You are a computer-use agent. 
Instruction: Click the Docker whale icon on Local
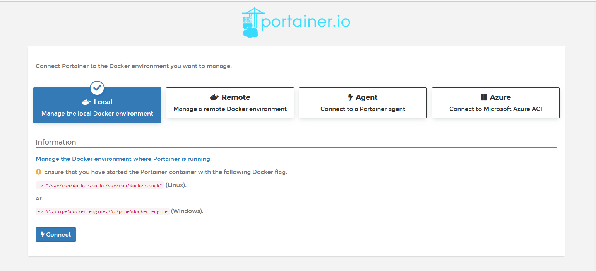pos(86,102)
